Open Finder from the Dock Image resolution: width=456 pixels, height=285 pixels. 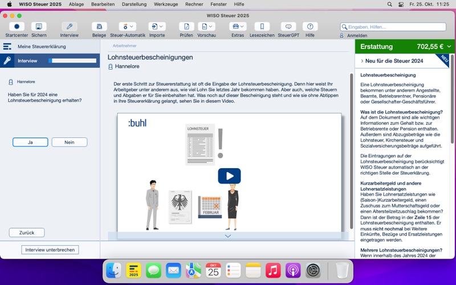click(x=113, y=270)
